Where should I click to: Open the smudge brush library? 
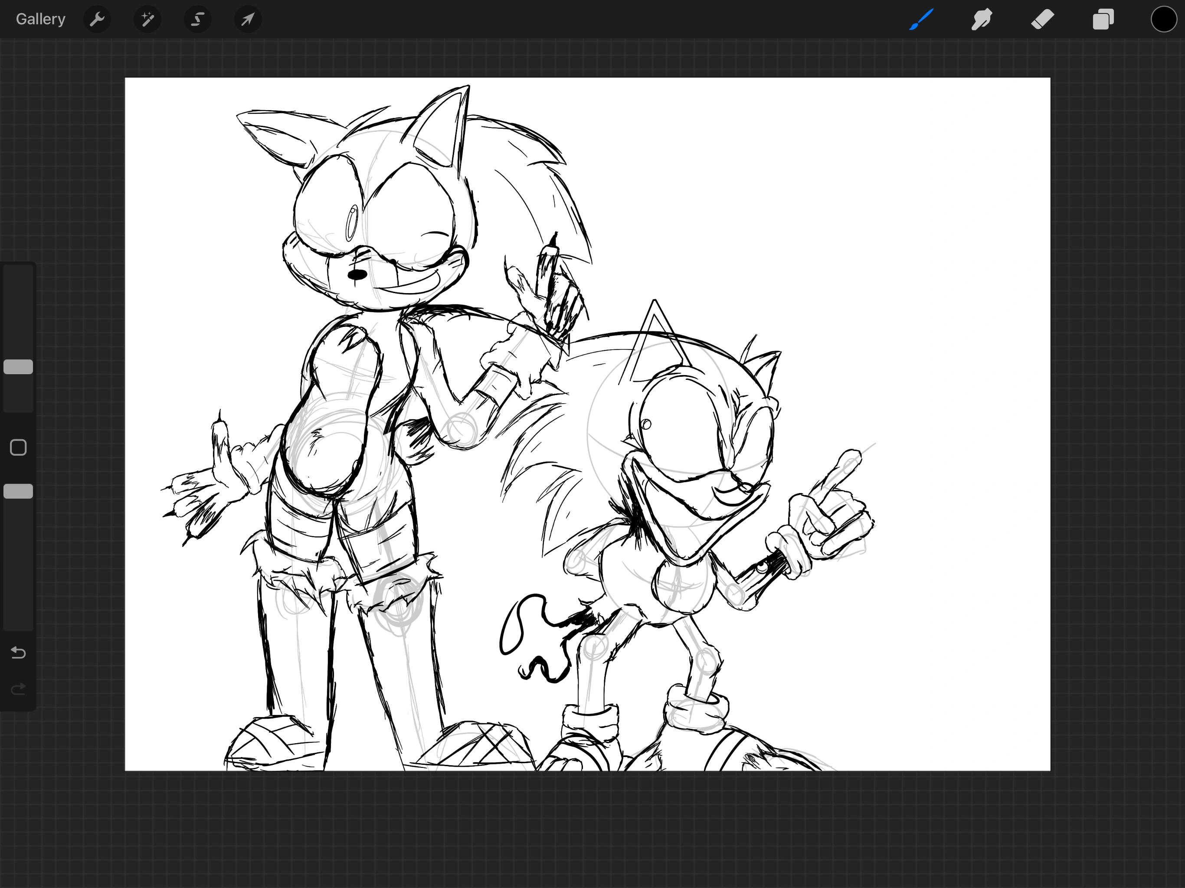(x=981, y=19)
